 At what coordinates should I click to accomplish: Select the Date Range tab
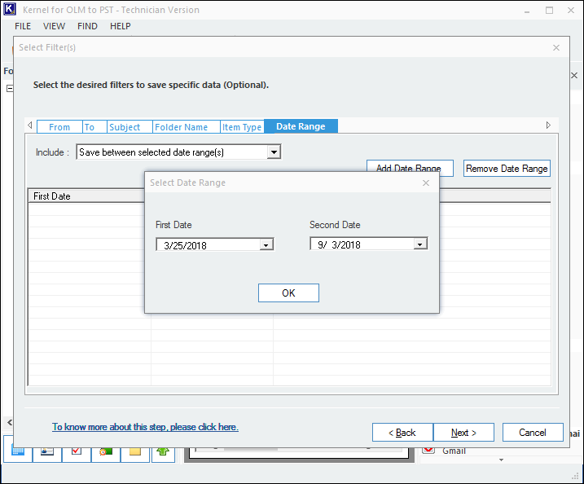pos(301,126)
